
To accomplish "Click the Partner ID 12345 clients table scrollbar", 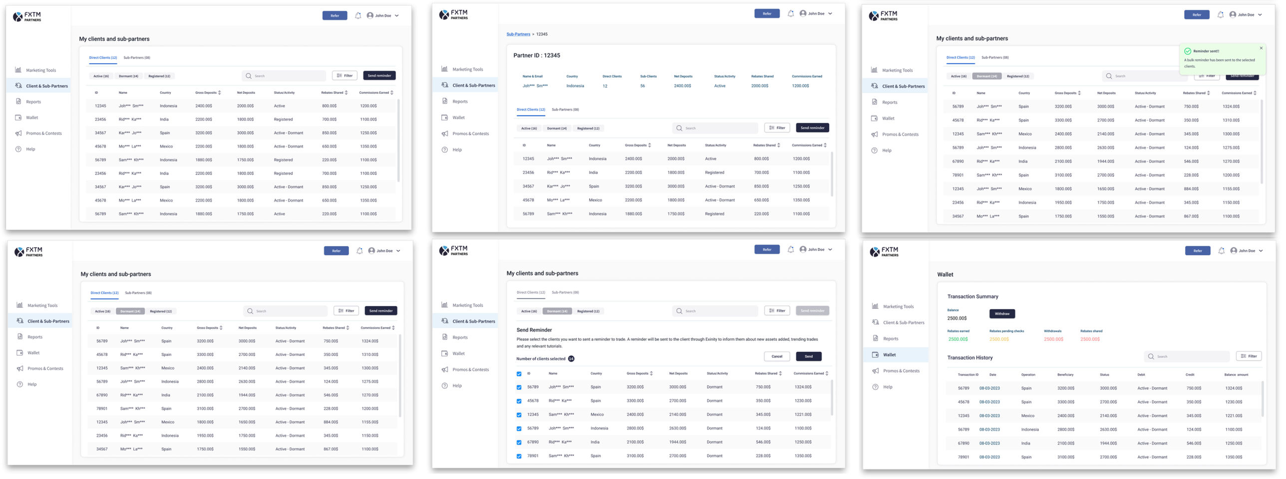I will click(832, 173).
